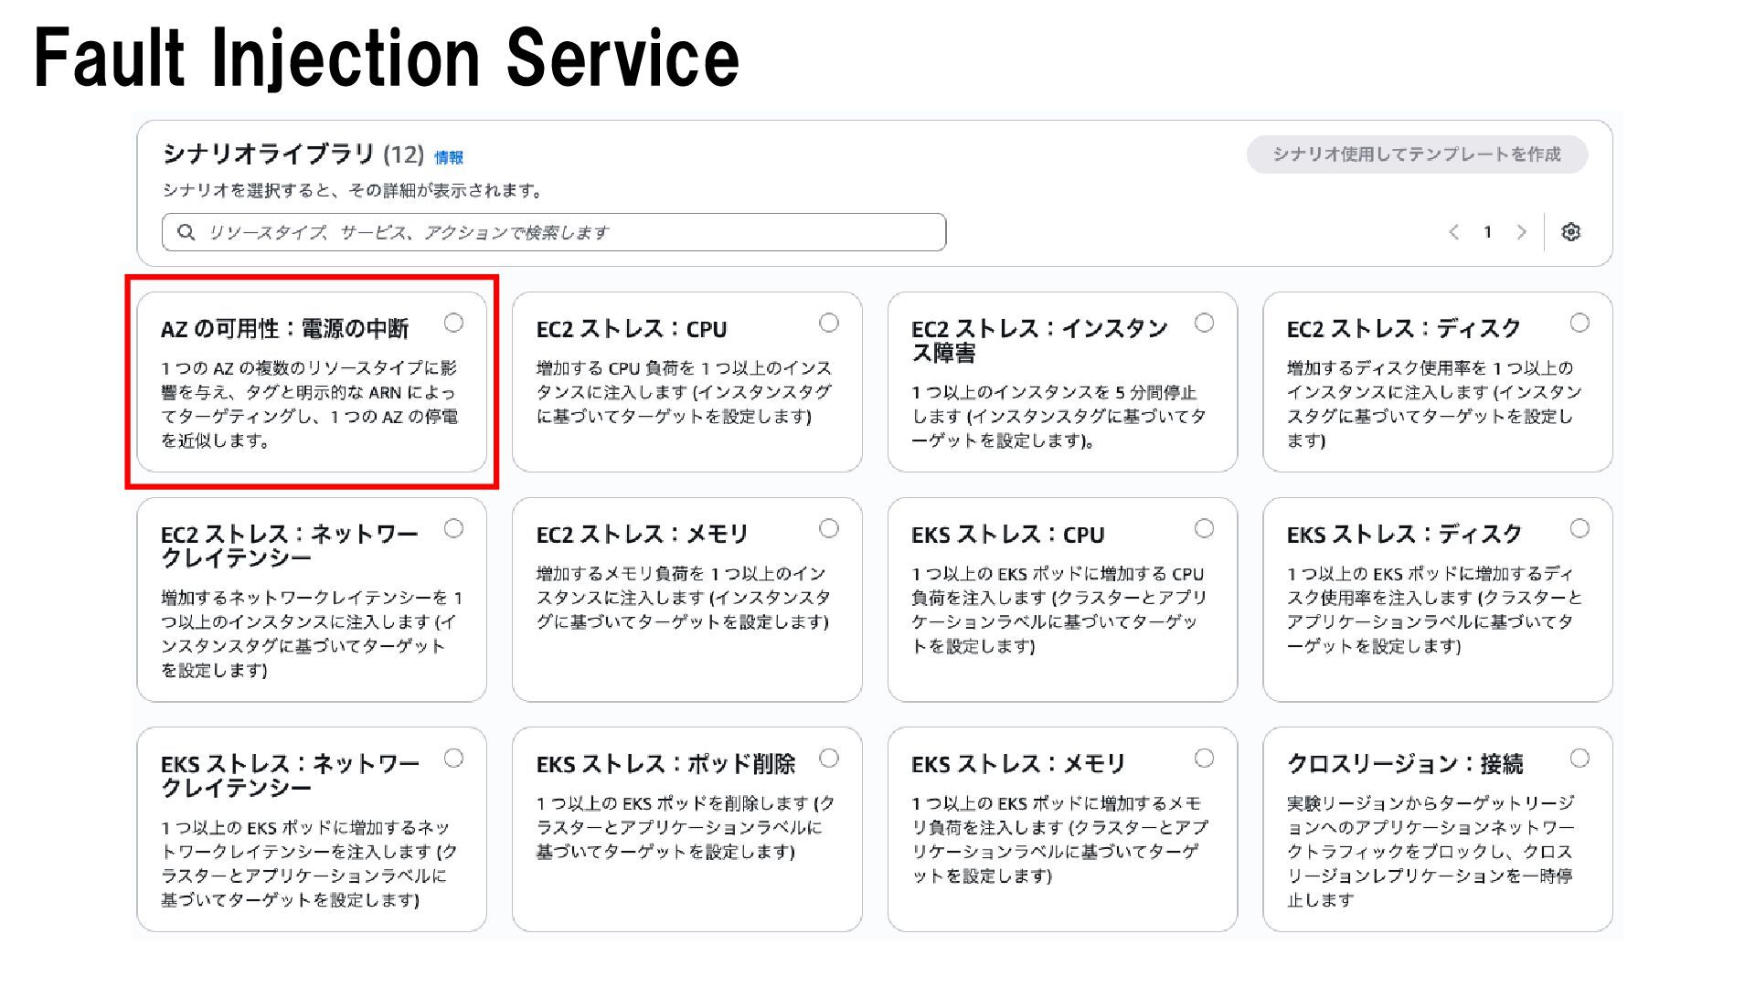The image size is (1755, 987).
Task: Choose the EC2 ストレス メモリ radio
Action: click(x=829, y=528)
